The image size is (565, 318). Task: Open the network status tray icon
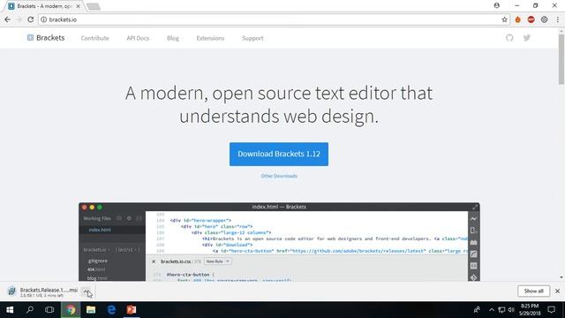coord(501,310)
